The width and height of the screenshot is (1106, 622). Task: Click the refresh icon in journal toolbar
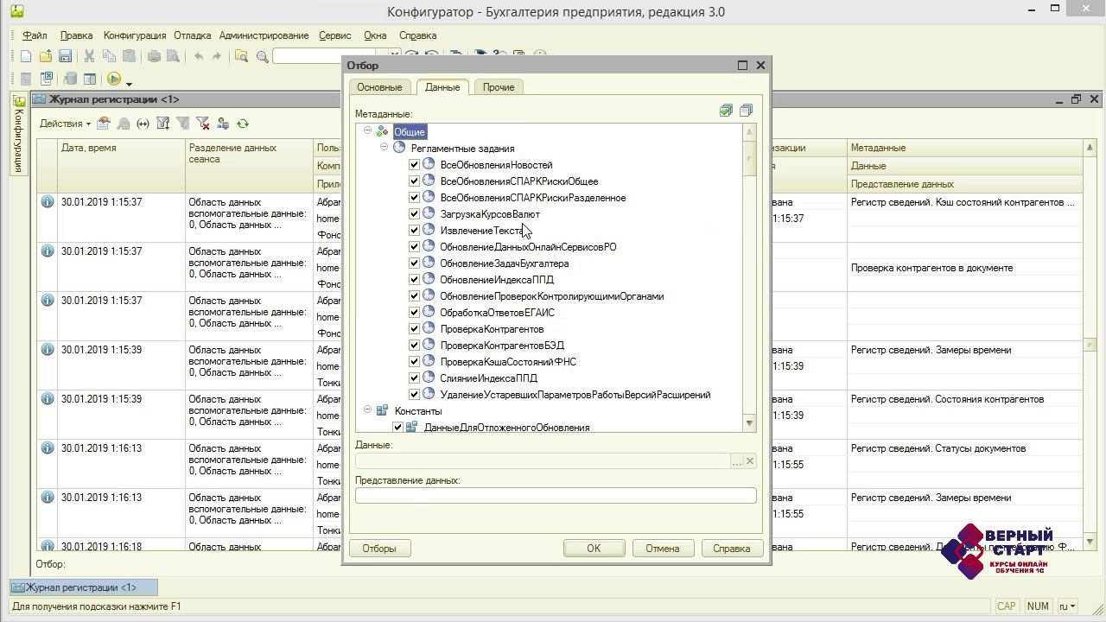(243, 124)
